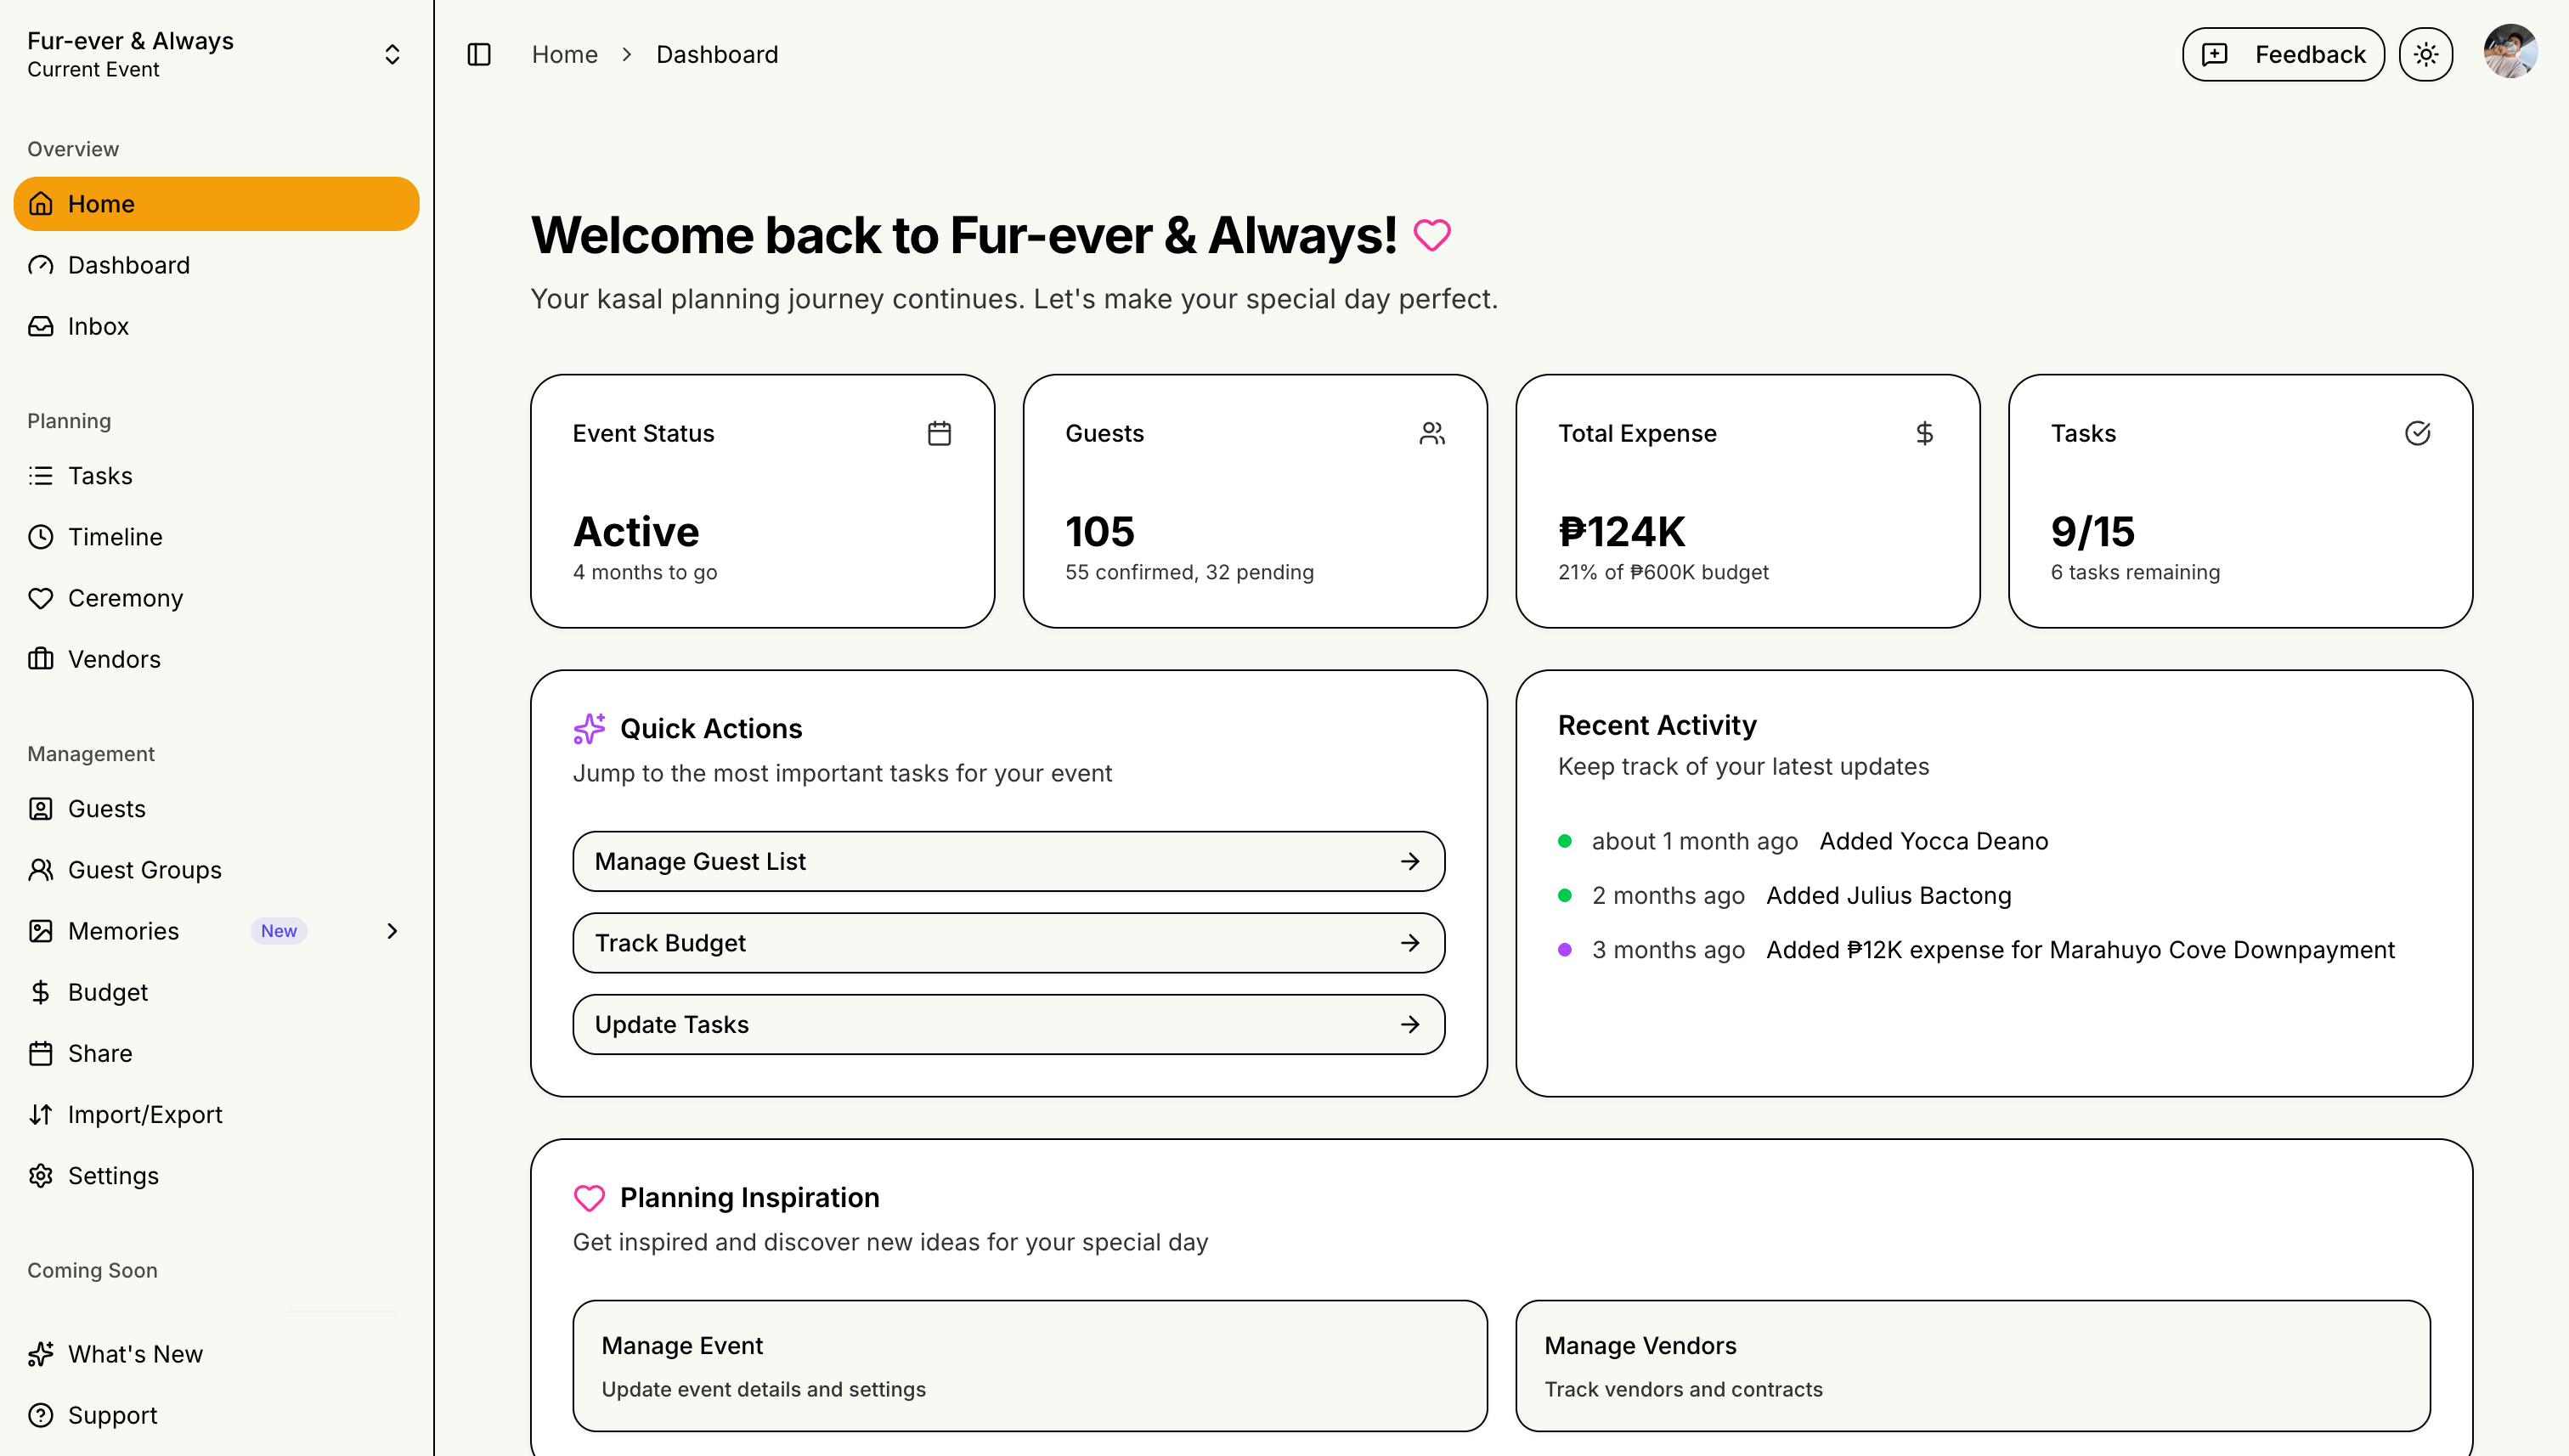Click the dollar icon in Total Expense
Screen dimensions: 2569x1456
(x=1924, y=433)
